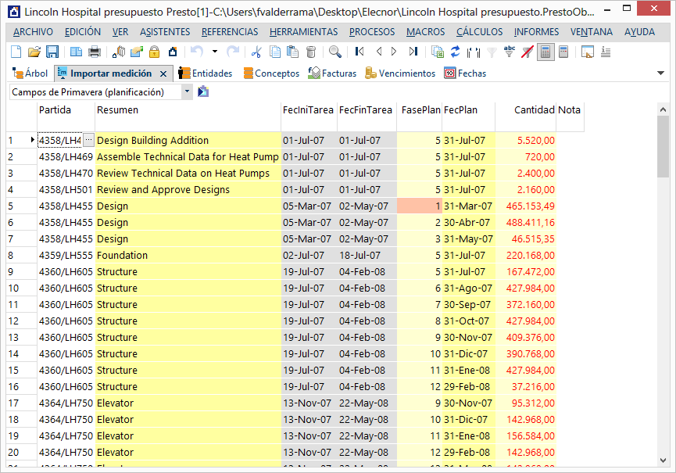Open the MACROS menu

tap(425, 32)
